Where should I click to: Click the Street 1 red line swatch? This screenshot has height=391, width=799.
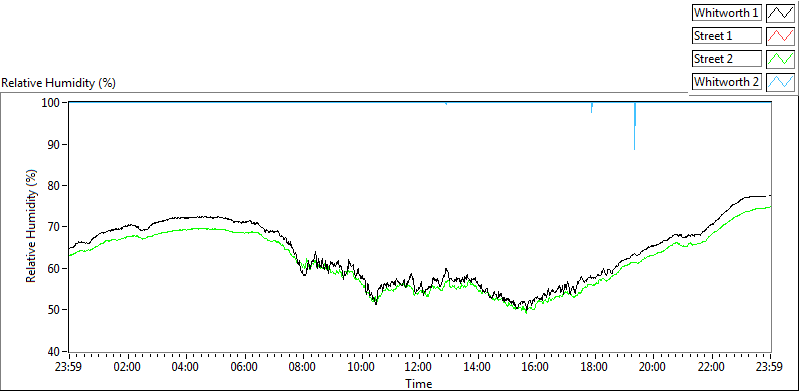pos(780,36)
